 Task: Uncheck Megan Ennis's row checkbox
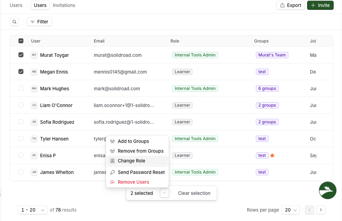point(21,71)
